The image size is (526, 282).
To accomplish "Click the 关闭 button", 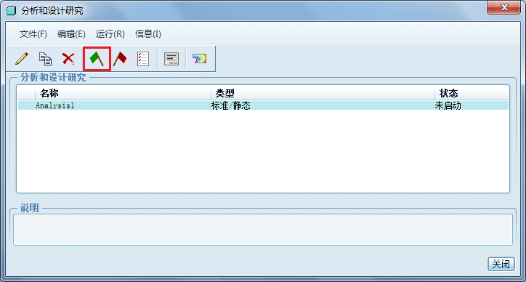I will pos(501,264).
